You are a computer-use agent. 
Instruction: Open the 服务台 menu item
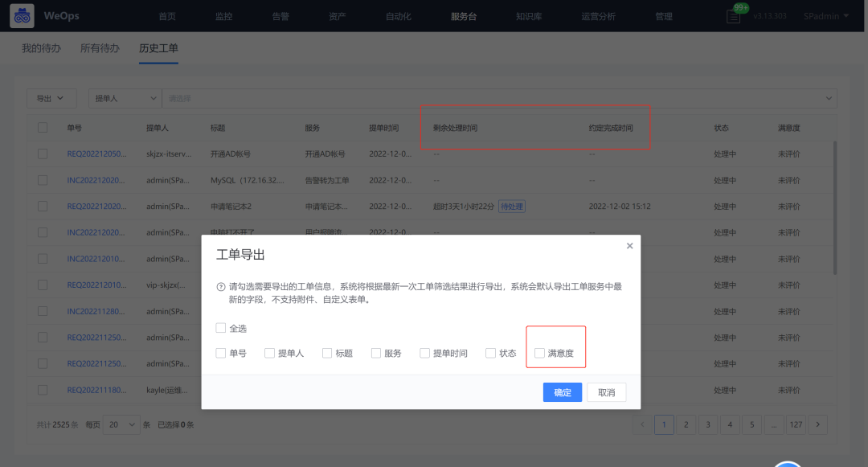pyautogui.click(x=464, y=17)
